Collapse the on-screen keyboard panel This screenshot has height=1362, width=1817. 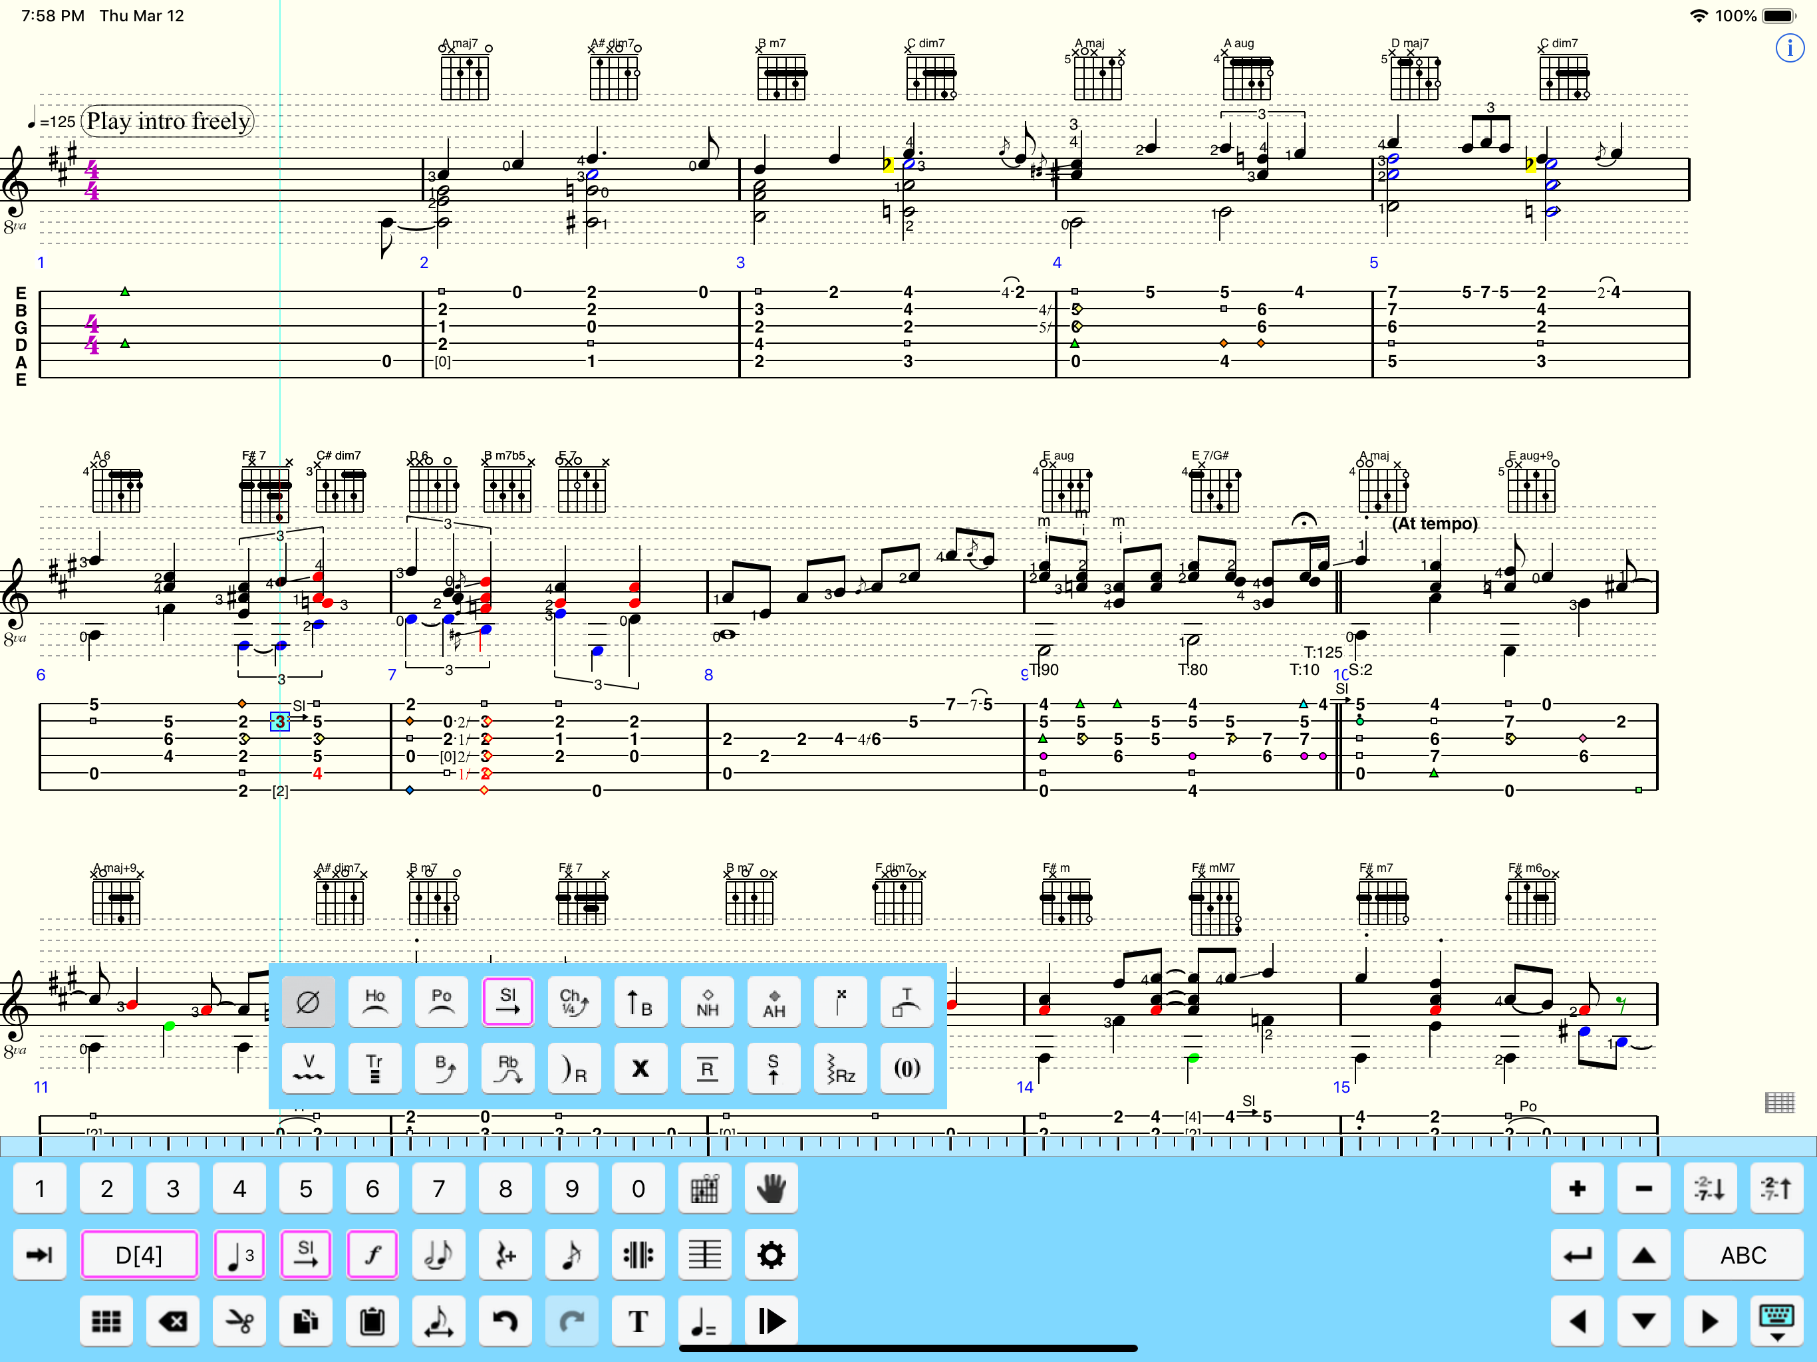pyautogui.click(x=1776, y=1321)
